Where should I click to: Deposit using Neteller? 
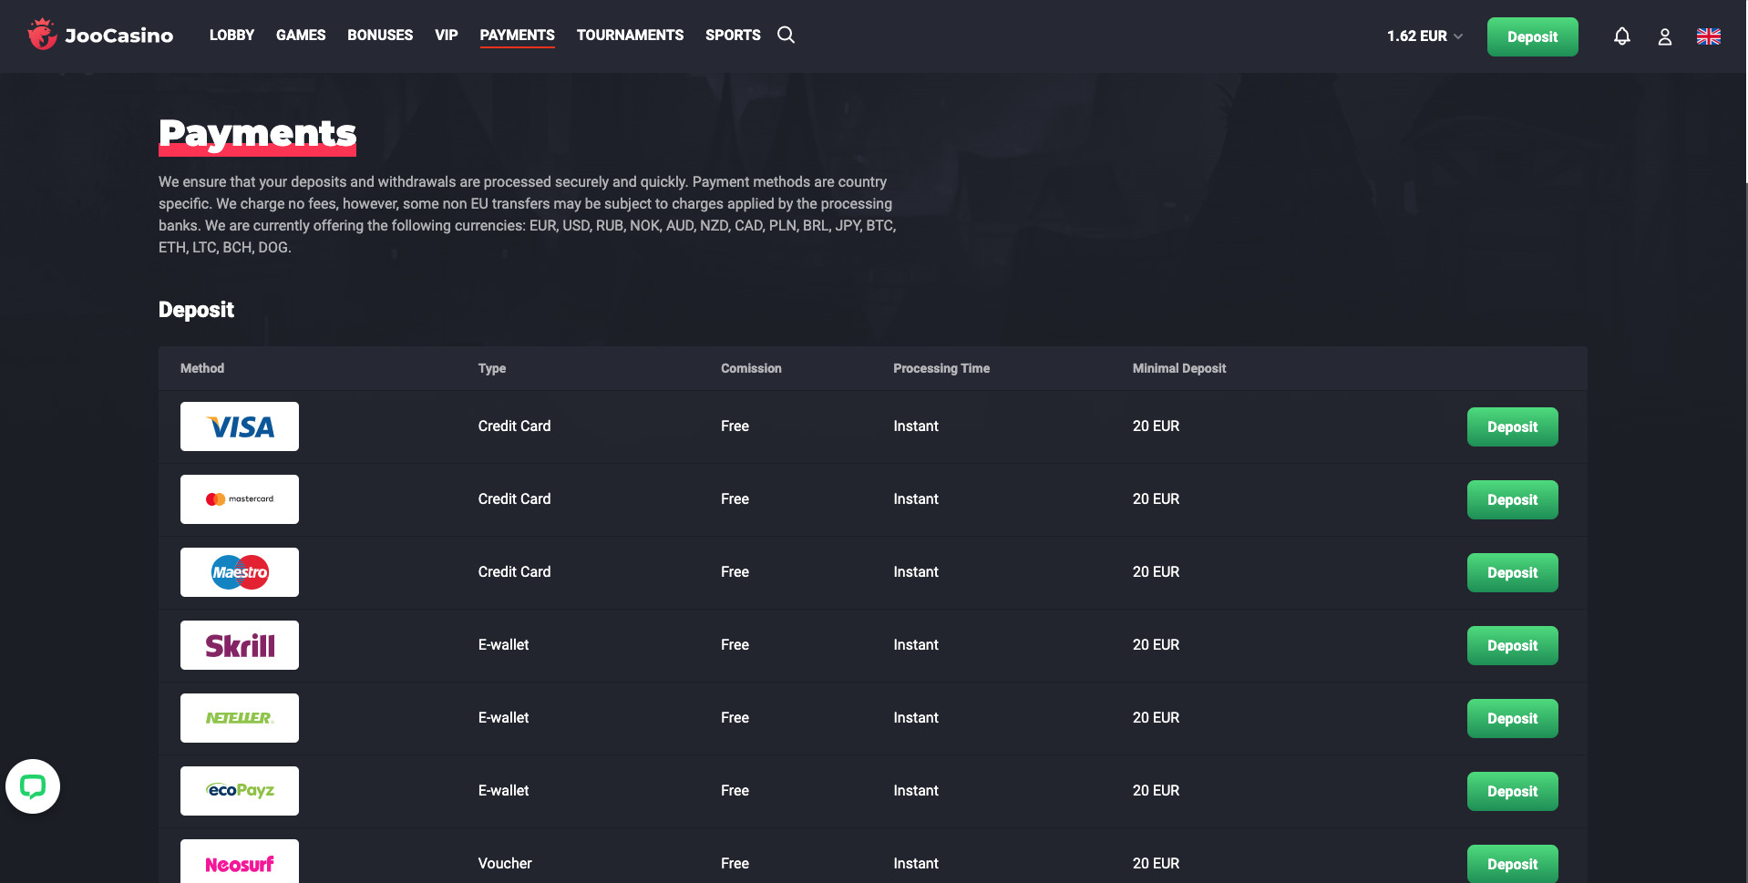tap(1513, 718)
